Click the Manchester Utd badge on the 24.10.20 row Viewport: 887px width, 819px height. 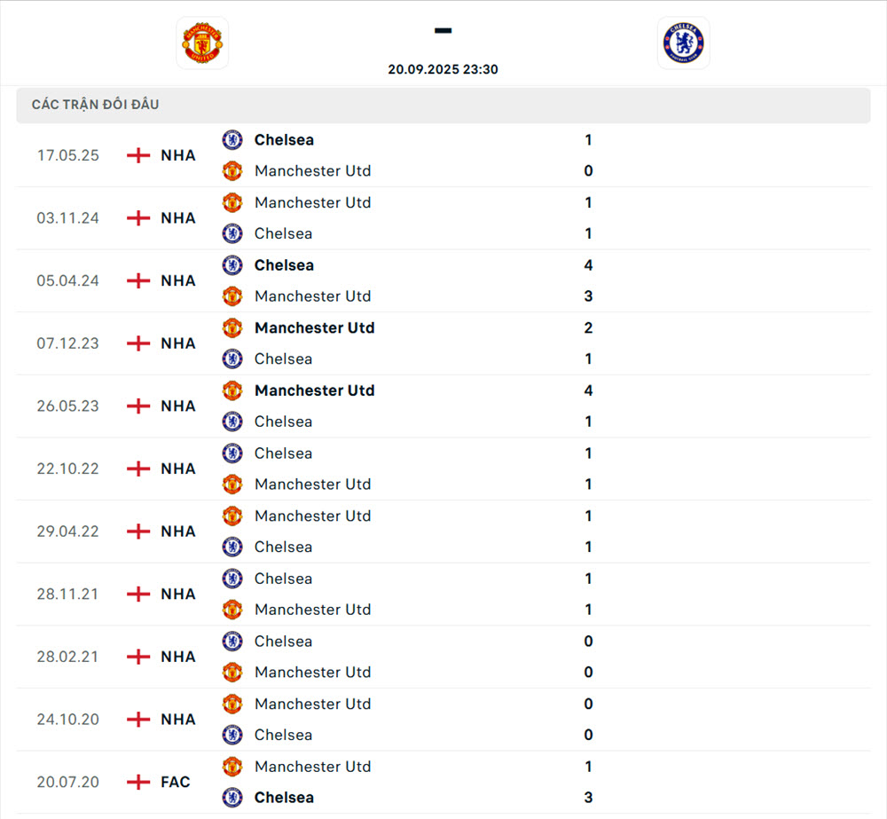tap(232, 704)
